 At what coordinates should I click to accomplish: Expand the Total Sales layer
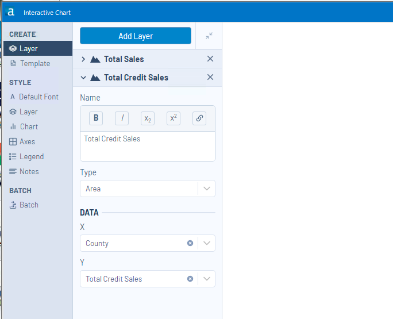click(x=83, y=59)
